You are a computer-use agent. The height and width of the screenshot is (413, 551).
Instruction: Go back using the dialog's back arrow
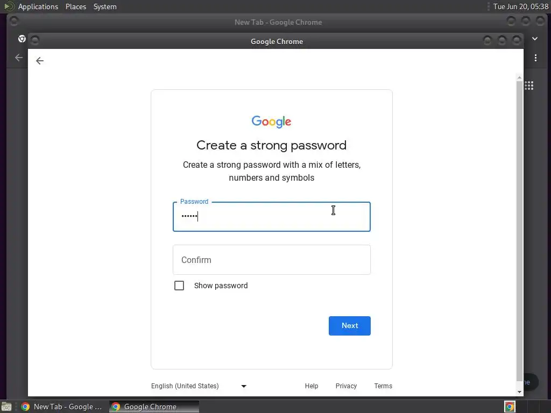(x=40, y=61)
